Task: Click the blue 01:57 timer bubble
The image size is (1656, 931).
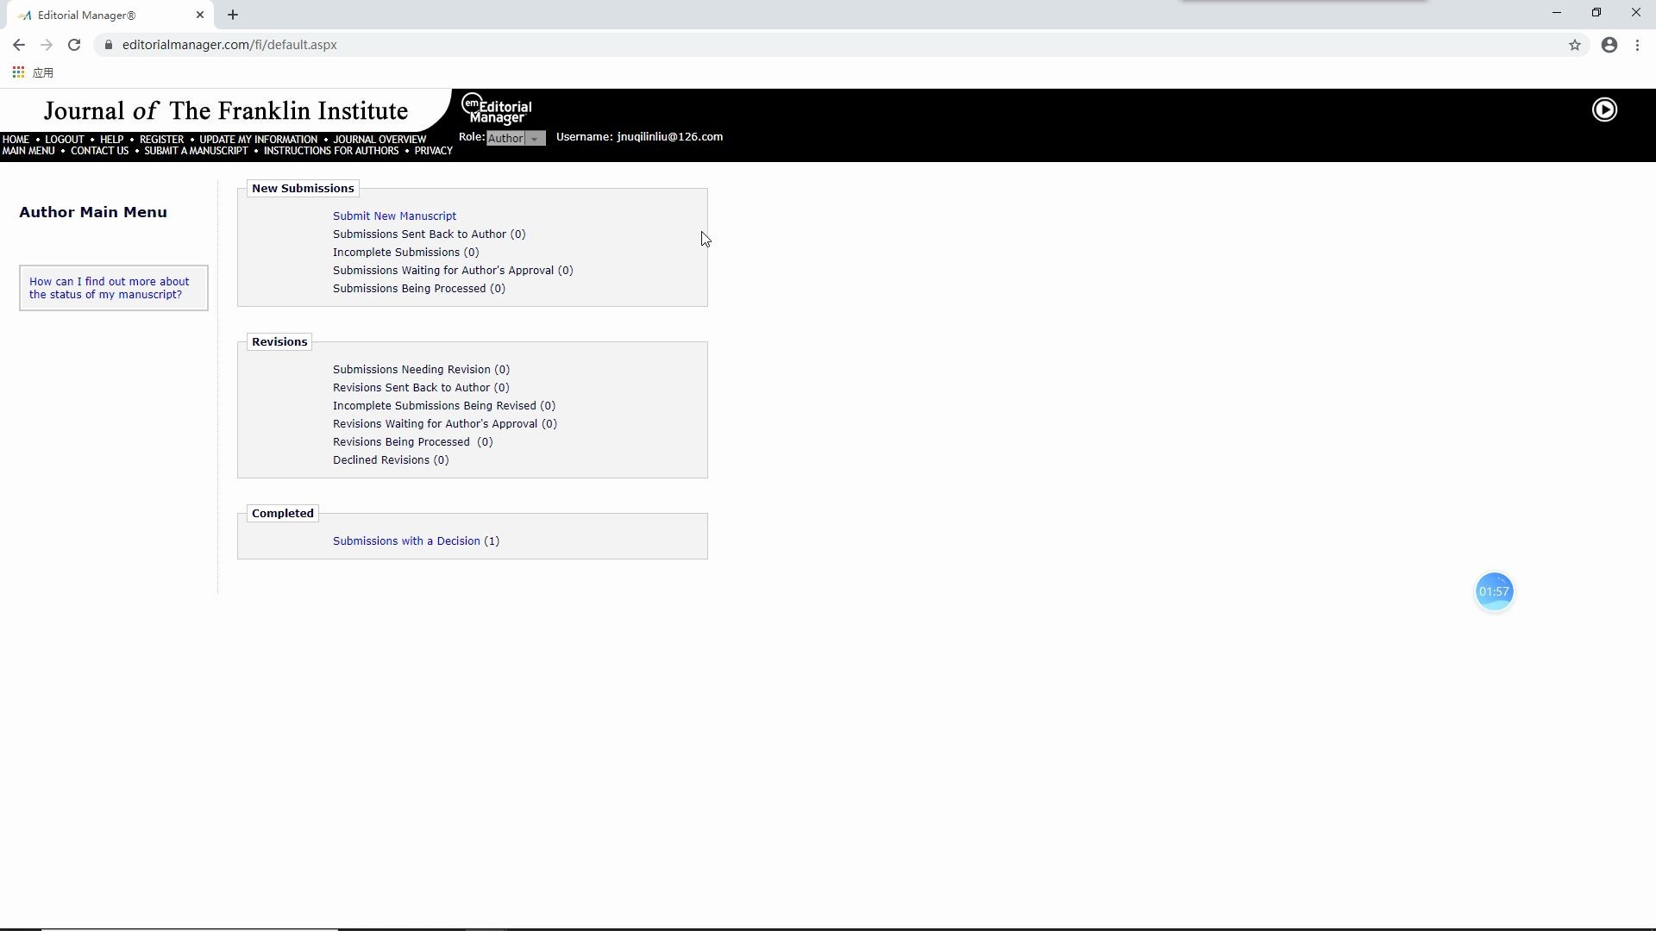Action: point(1494,591)
